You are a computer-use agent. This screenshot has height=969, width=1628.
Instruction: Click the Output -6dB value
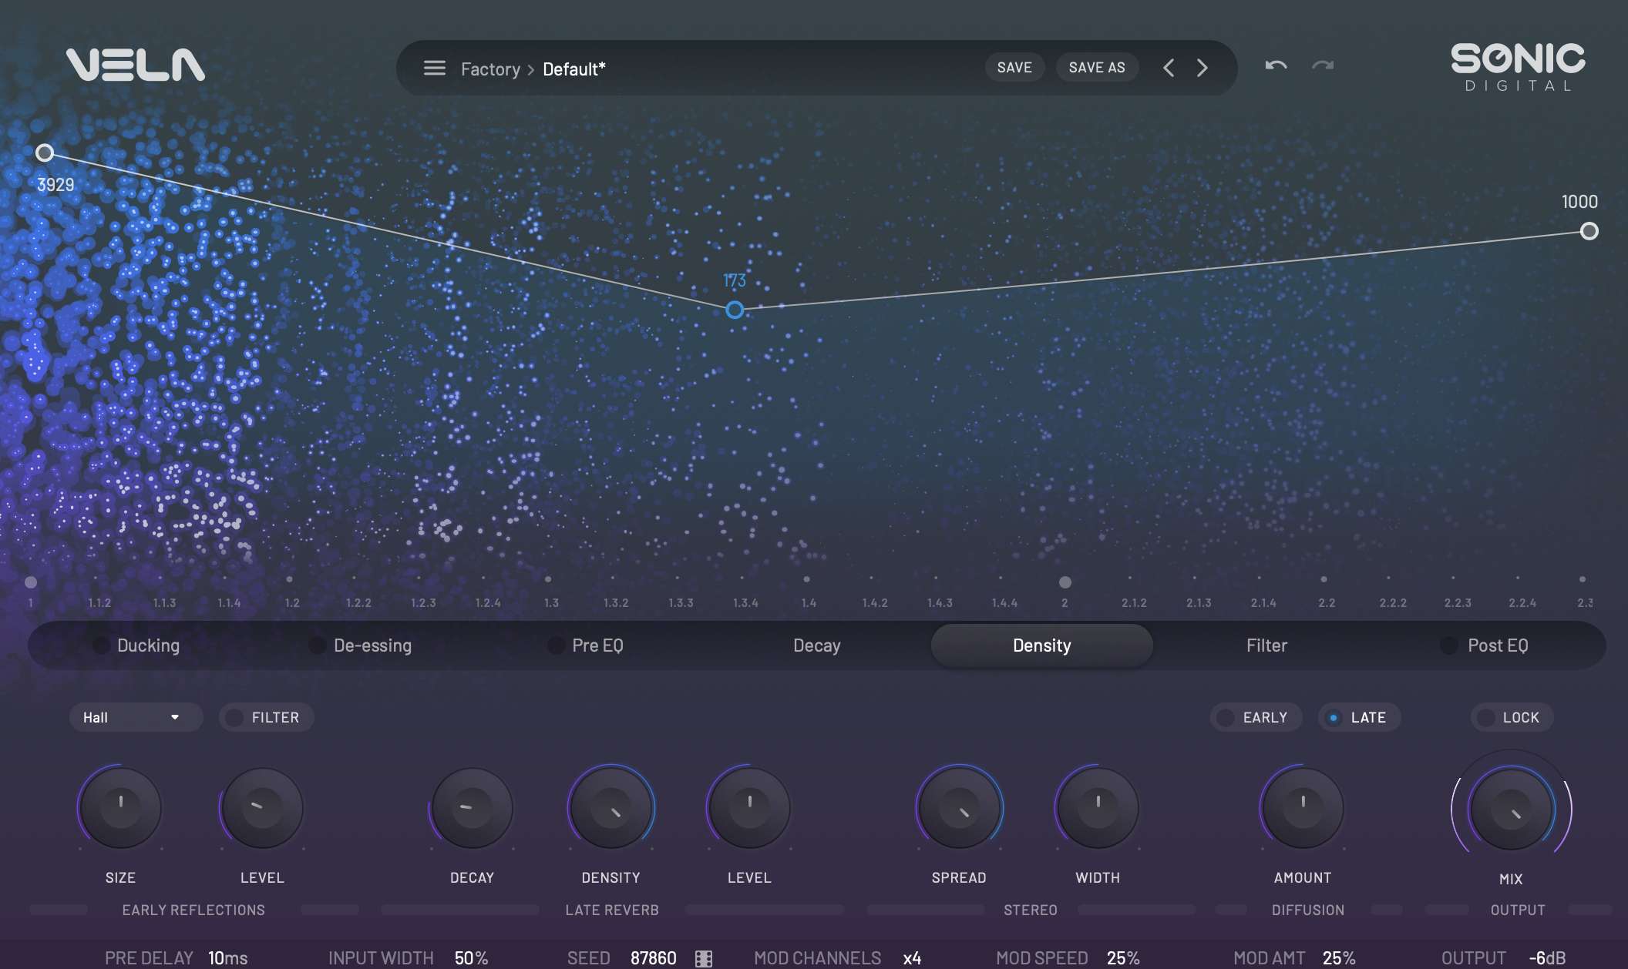[x=1547, y=958]
